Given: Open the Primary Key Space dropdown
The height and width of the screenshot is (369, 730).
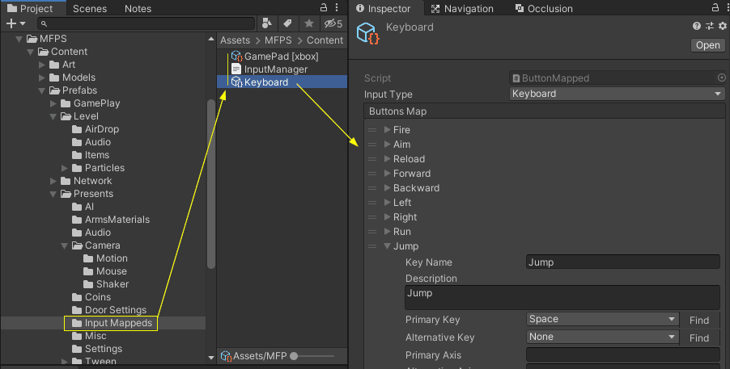Looking at the screenshot, I should click(x=602, y=320).
